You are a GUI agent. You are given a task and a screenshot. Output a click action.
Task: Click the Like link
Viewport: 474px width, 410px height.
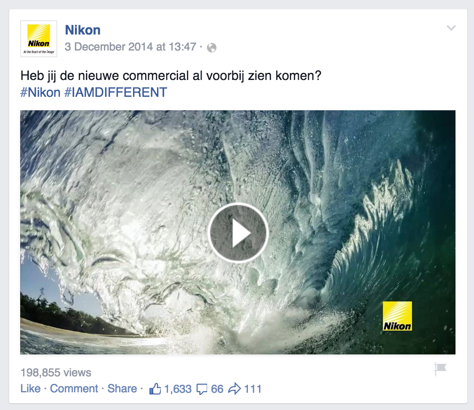coord(31,389)
